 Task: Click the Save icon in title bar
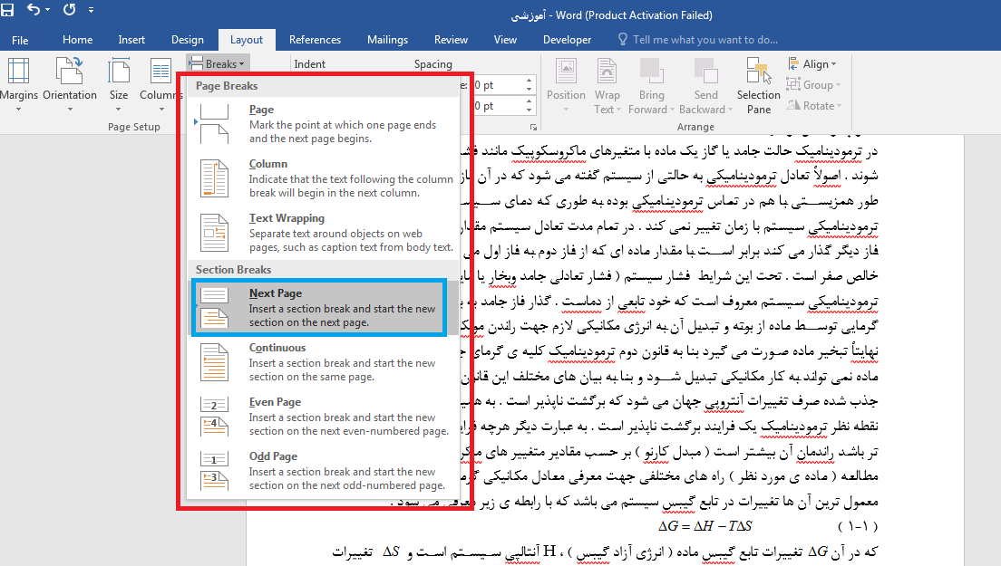coord(7,12)
